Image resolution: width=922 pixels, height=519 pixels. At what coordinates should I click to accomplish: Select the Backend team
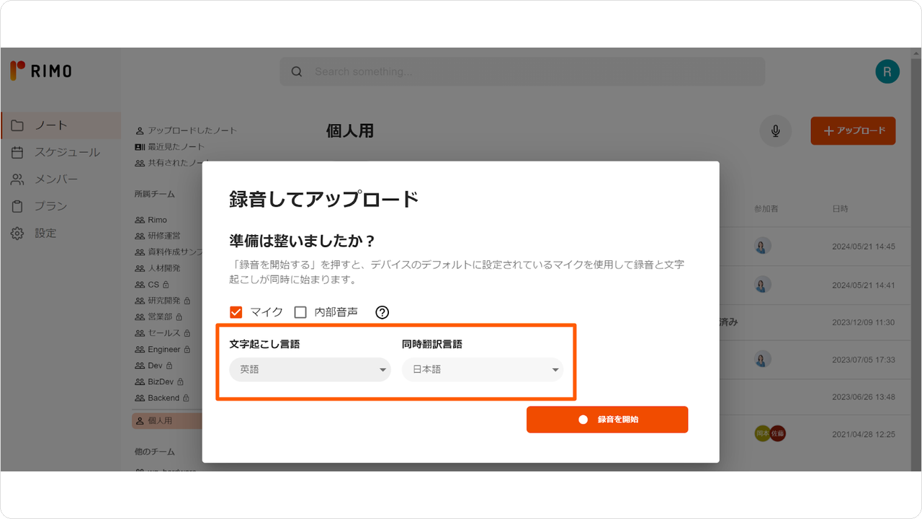pyautogui.click(x=162, y=398)
